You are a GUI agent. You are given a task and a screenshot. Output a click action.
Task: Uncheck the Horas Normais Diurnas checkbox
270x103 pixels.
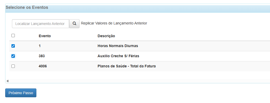13,46
